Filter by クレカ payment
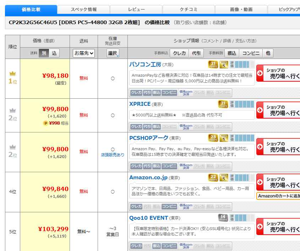 pyautogui.click(x=179, y=53)
